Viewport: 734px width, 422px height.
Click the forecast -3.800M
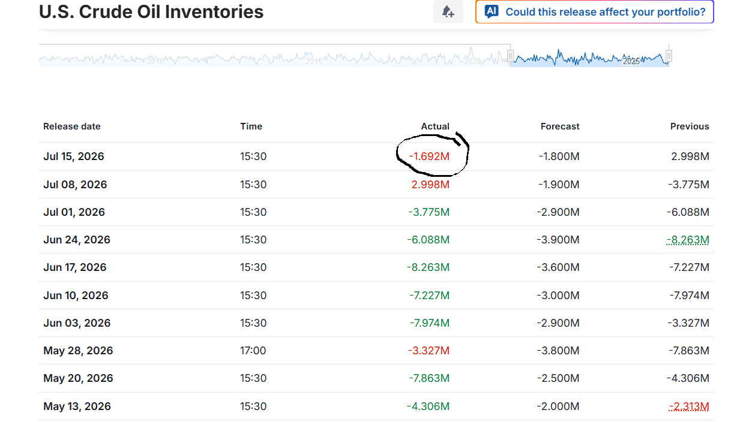[558, 351]
